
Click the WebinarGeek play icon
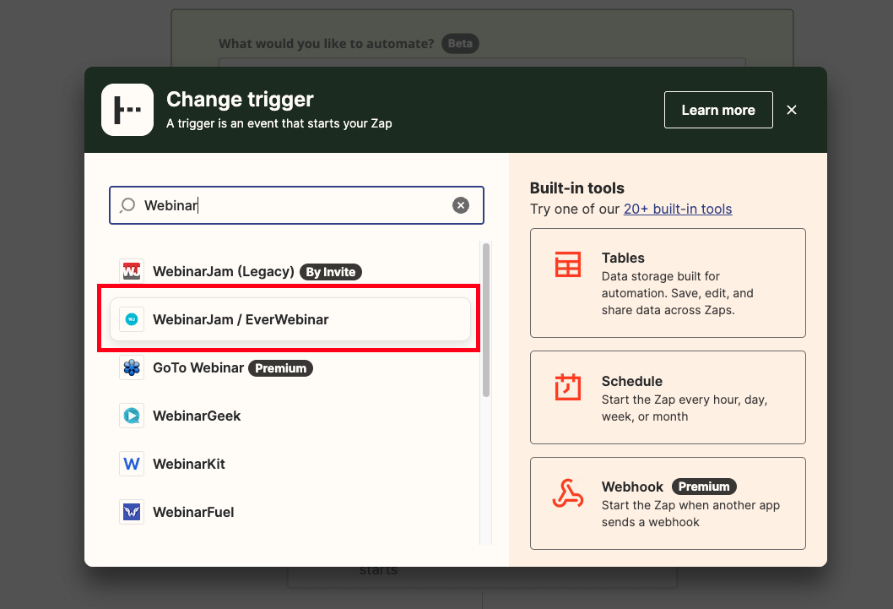point(132,416)
